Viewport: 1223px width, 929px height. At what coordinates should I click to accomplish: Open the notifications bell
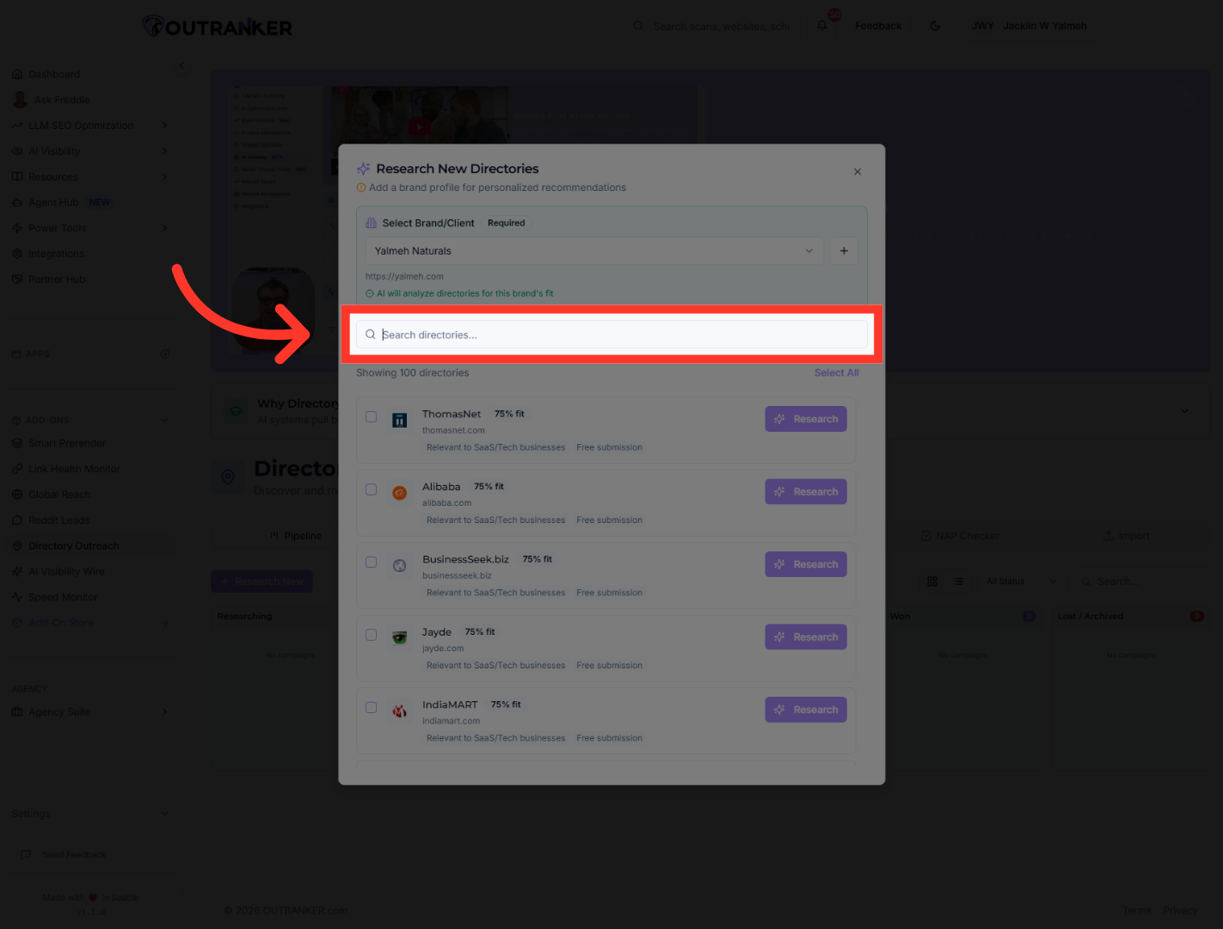[821, 26]
